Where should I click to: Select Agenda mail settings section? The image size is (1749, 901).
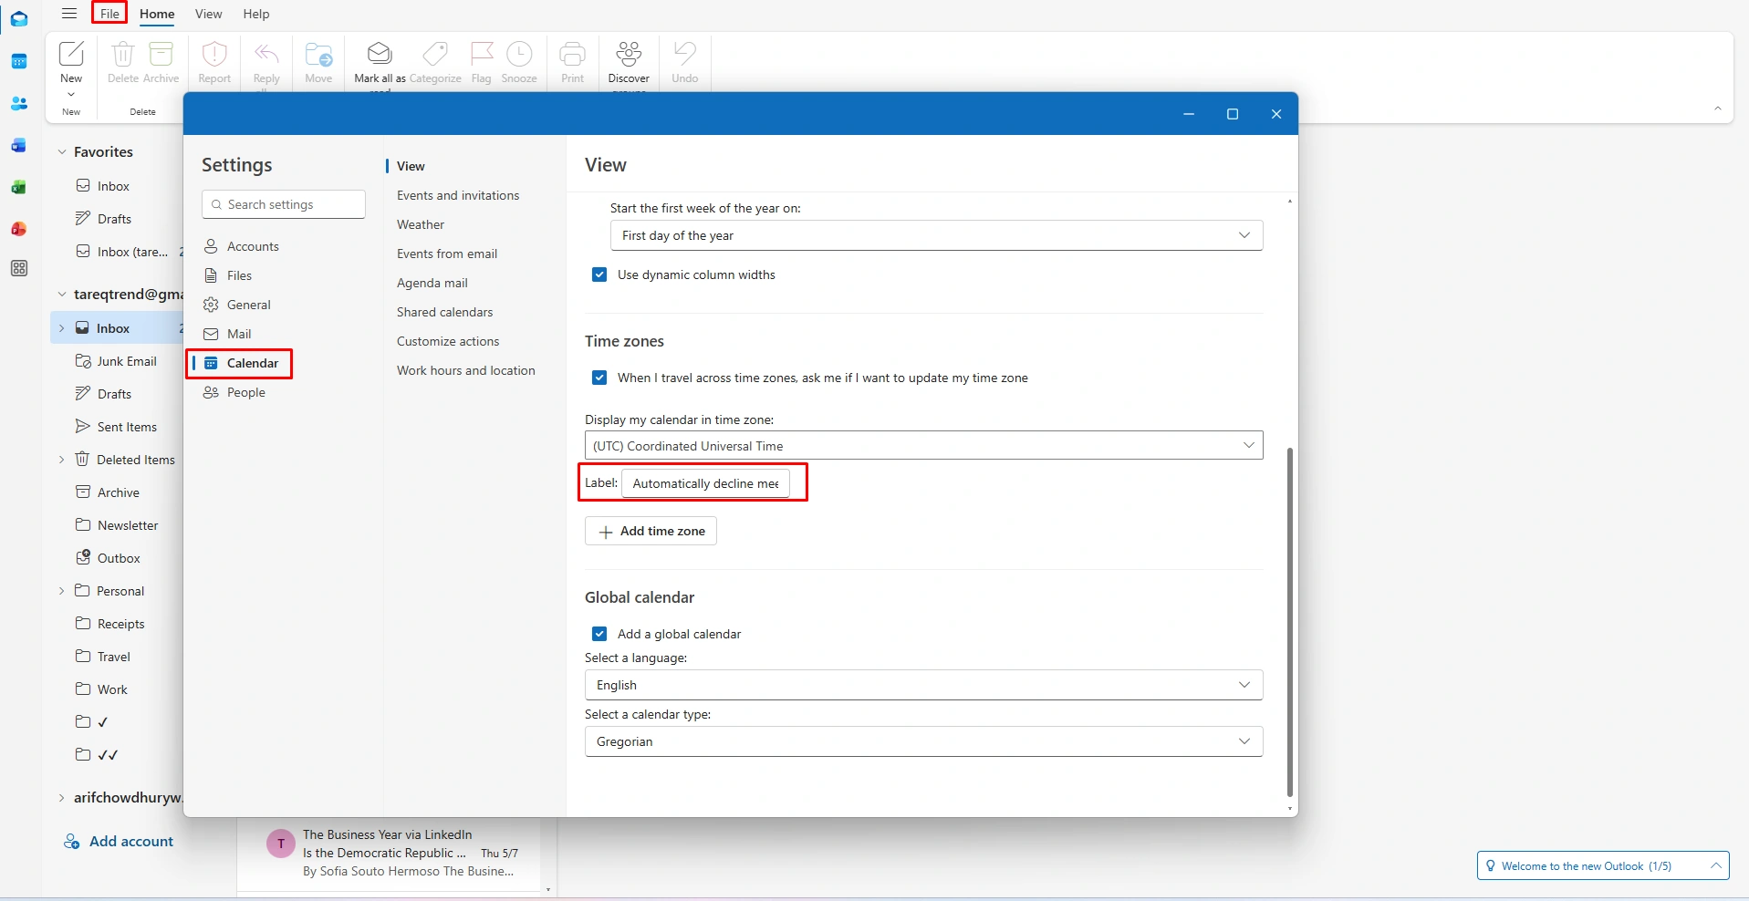point(432,283)
